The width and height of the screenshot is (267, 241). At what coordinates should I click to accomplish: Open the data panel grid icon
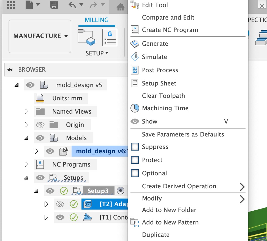click(x=11, y=5)
